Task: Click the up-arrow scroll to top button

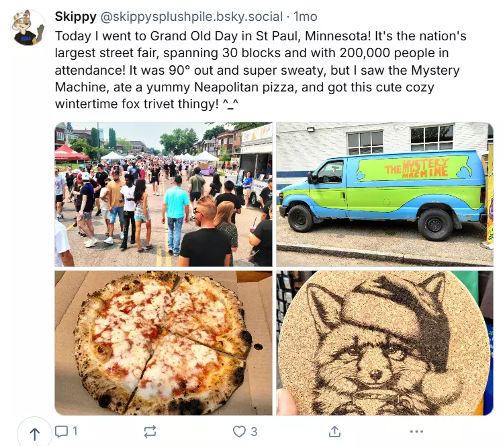Action: pyautogui.click(x=35, y=434)
